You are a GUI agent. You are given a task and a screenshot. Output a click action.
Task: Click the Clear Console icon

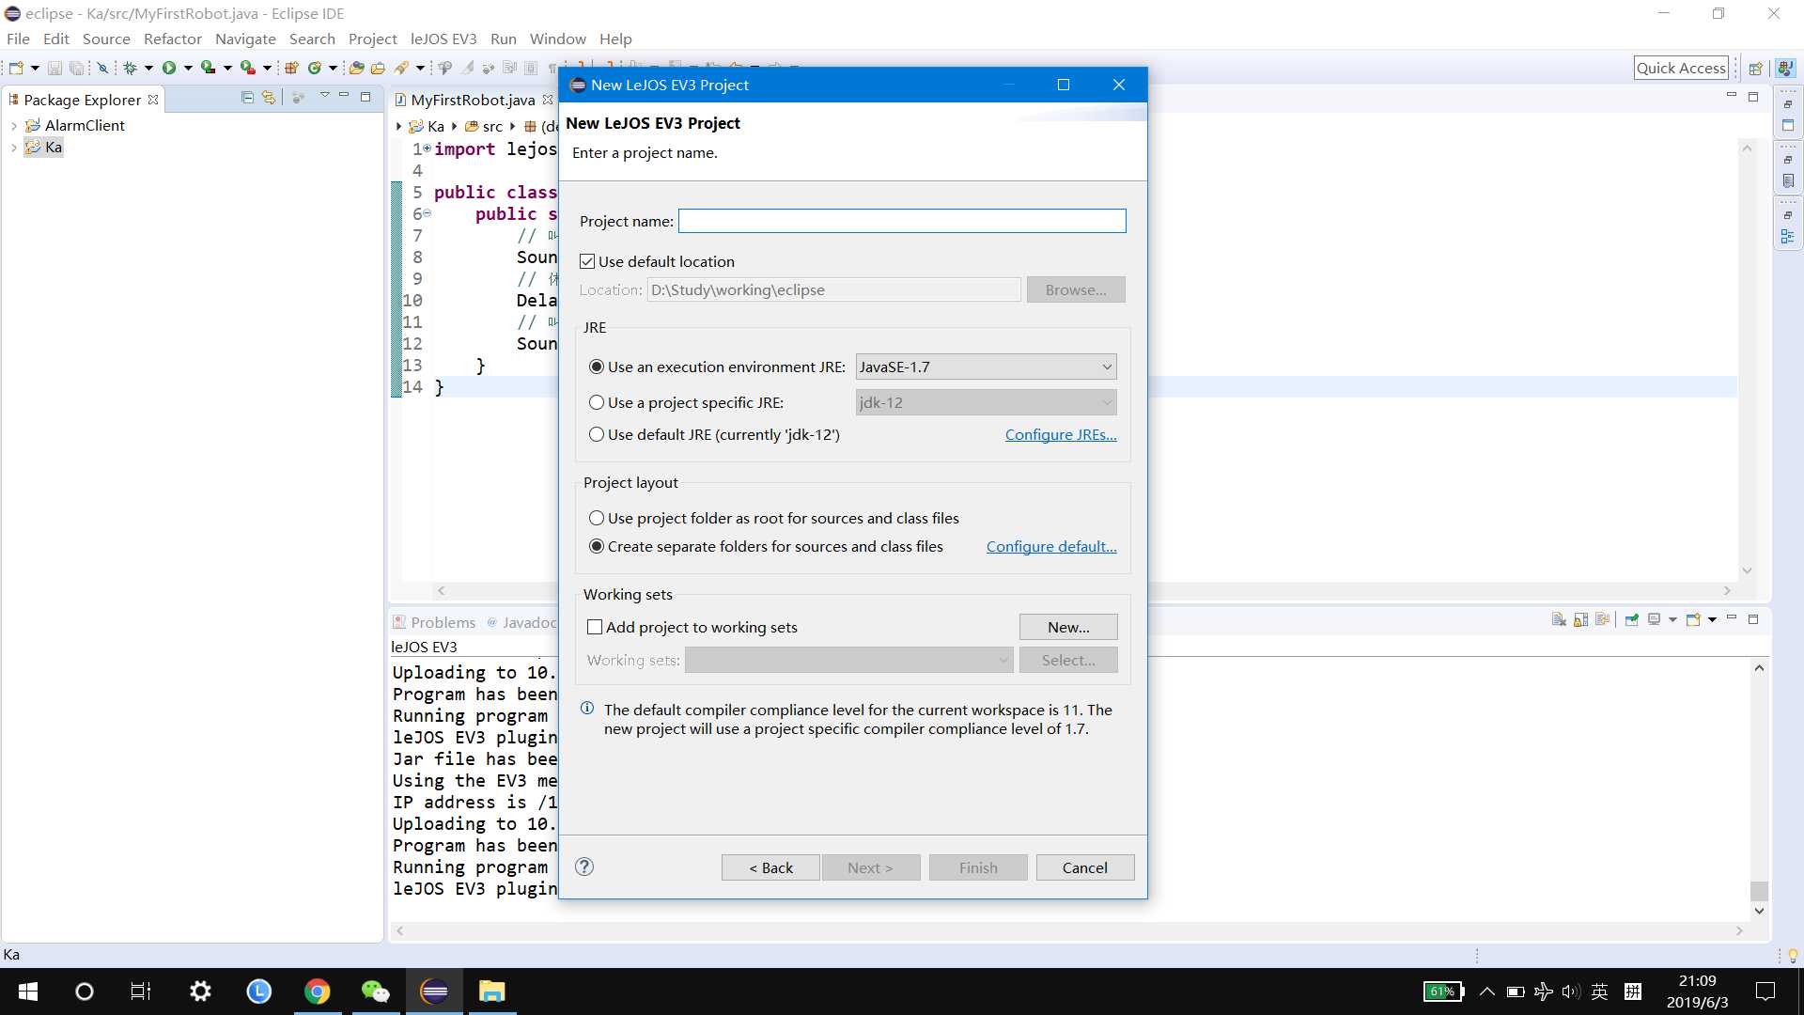(x=1559, y=619)
